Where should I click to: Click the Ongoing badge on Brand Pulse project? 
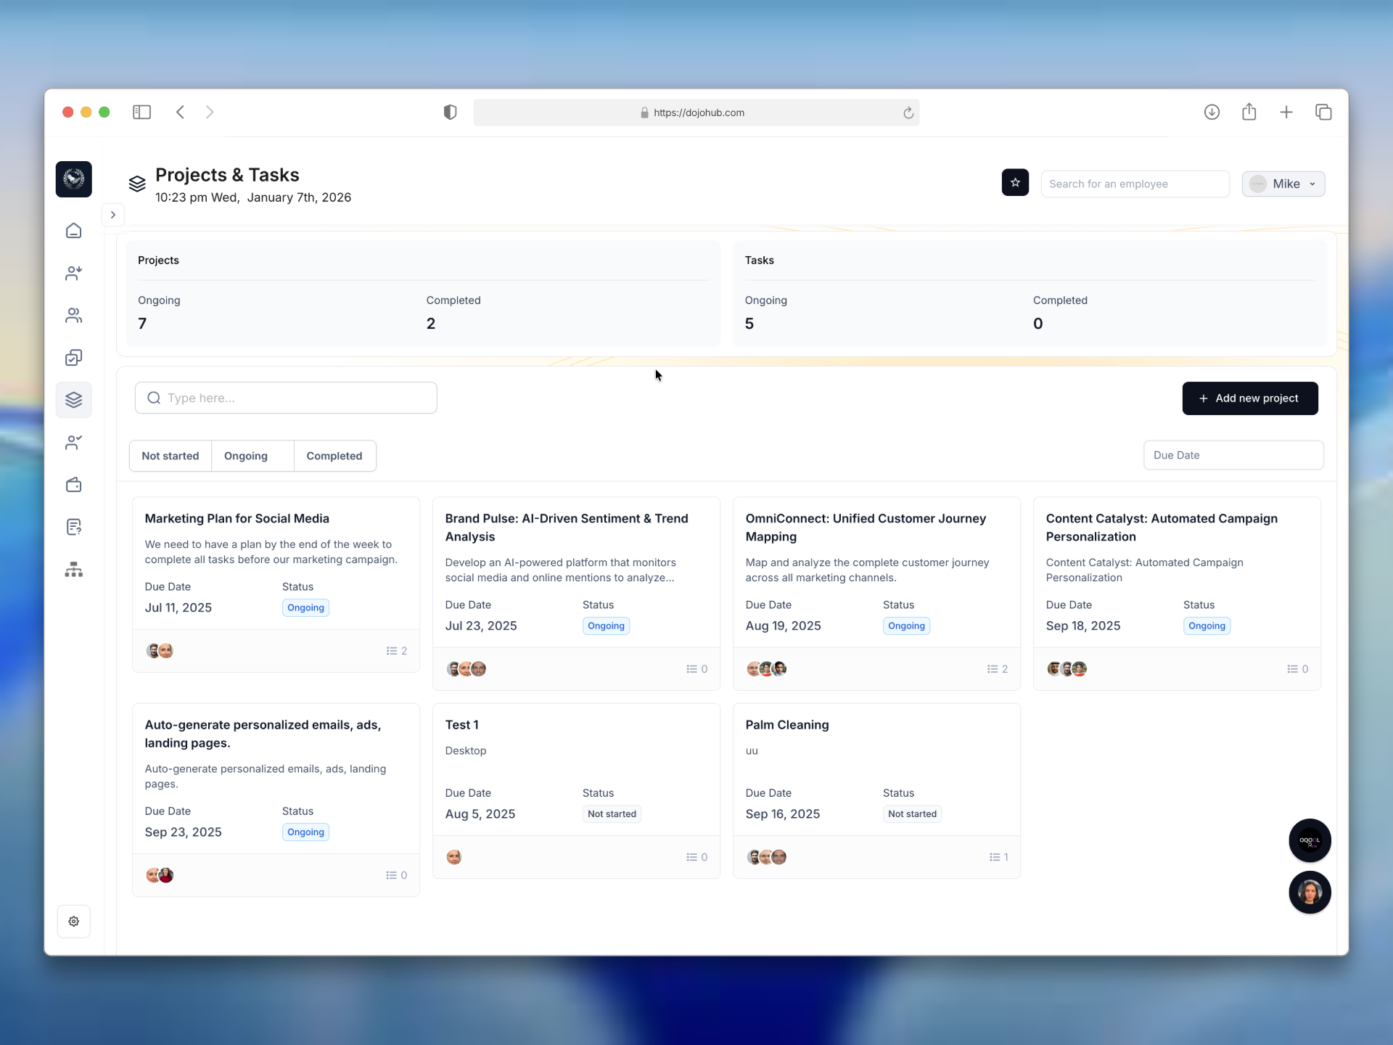(x=605, y=626)
